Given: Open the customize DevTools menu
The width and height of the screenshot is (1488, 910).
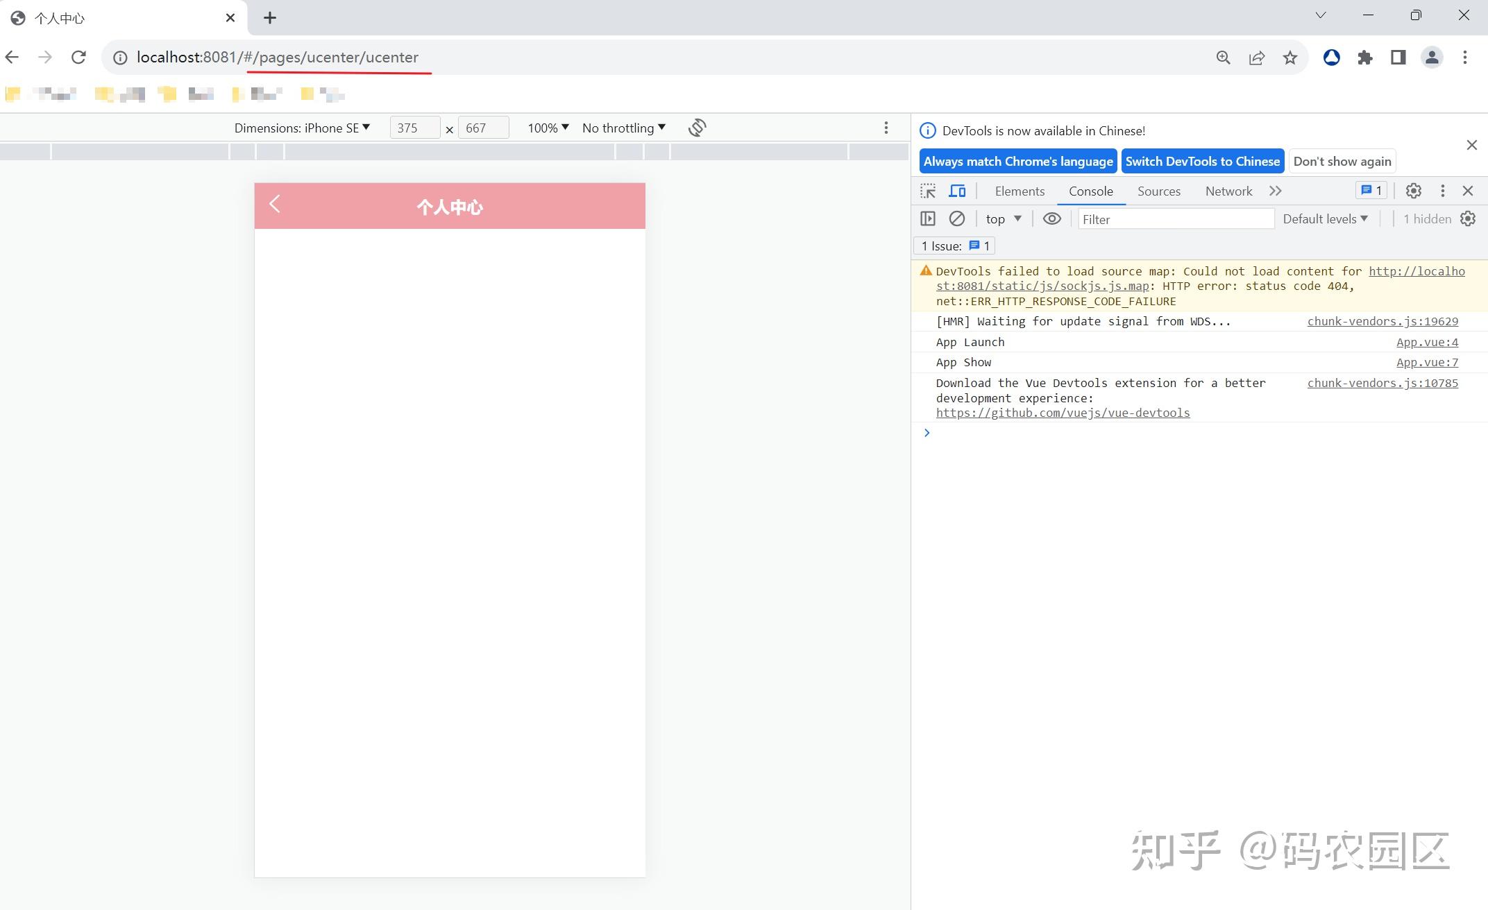Looking at the screenshot, I should pos(1443,191).
